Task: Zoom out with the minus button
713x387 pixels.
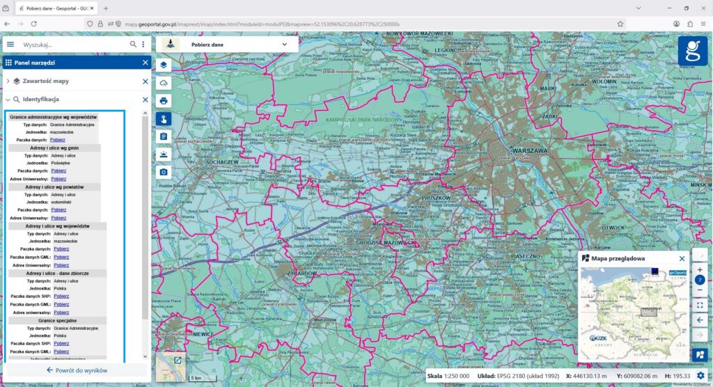Action: (700, 290)
